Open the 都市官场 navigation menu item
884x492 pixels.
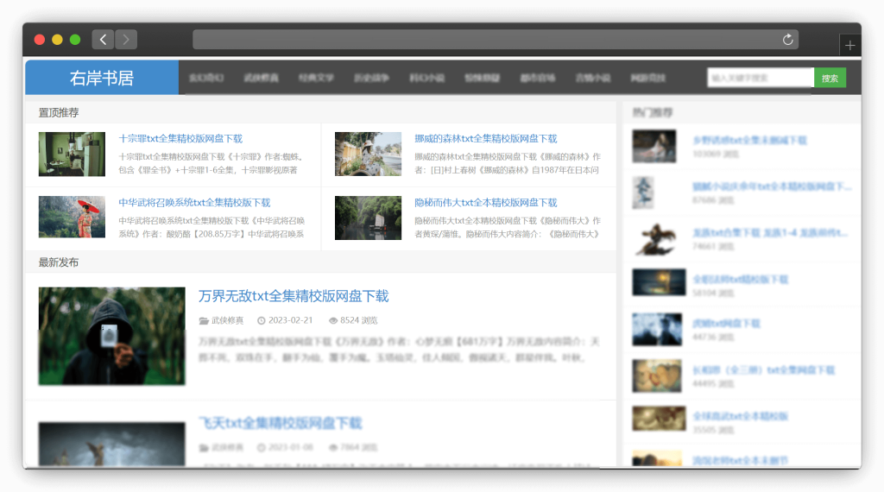(537, 78)
